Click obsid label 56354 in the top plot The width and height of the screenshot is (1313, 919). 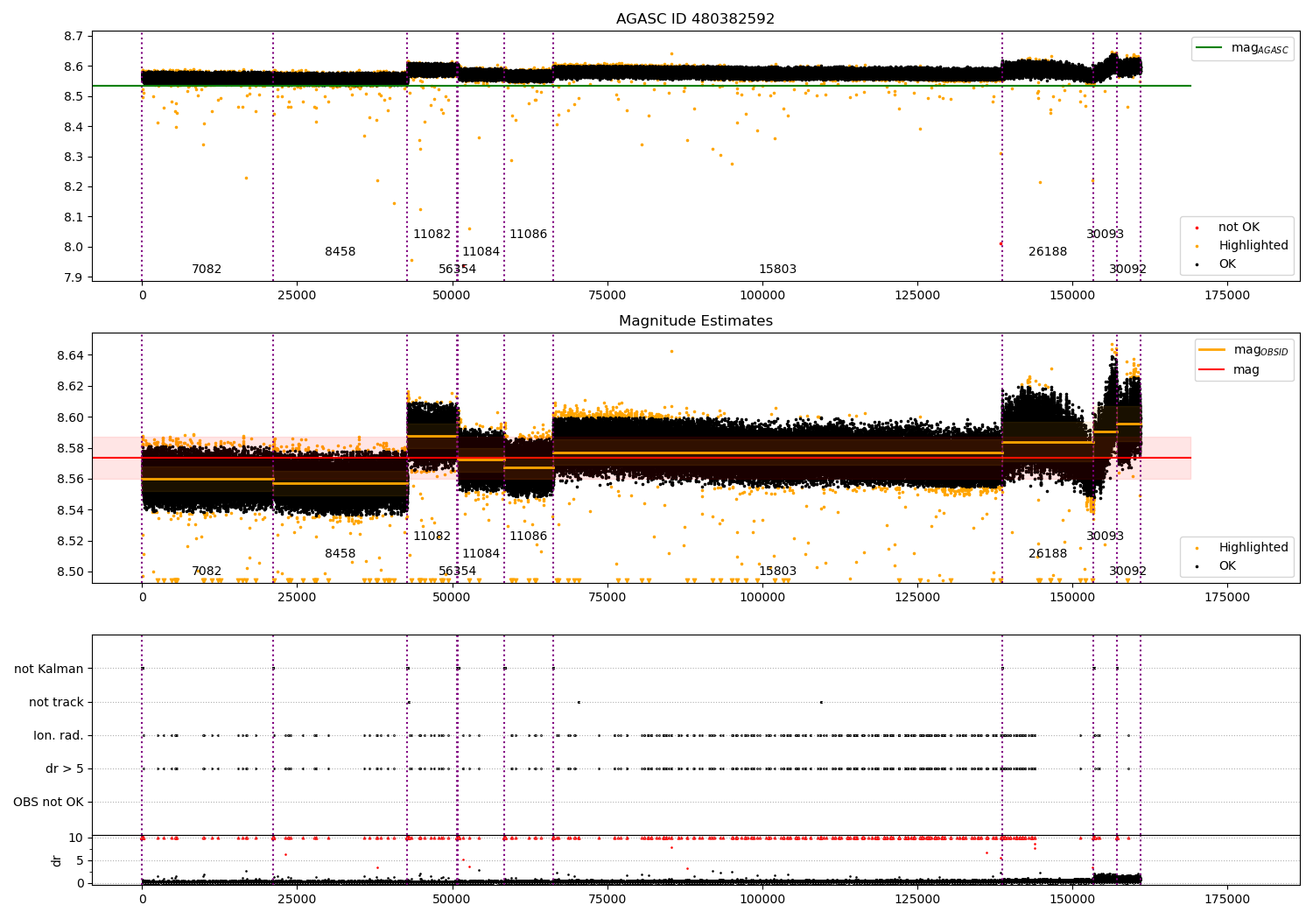point(457,270)
